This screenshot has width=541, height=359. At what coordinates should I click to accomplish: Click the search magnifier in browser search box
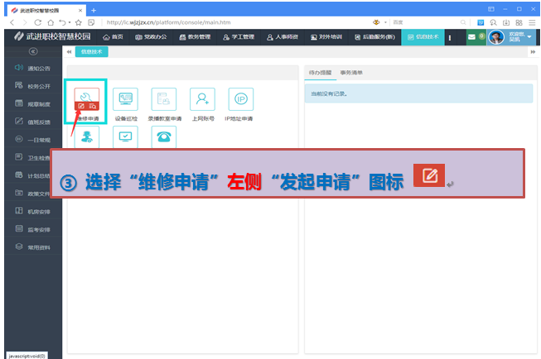463,22
